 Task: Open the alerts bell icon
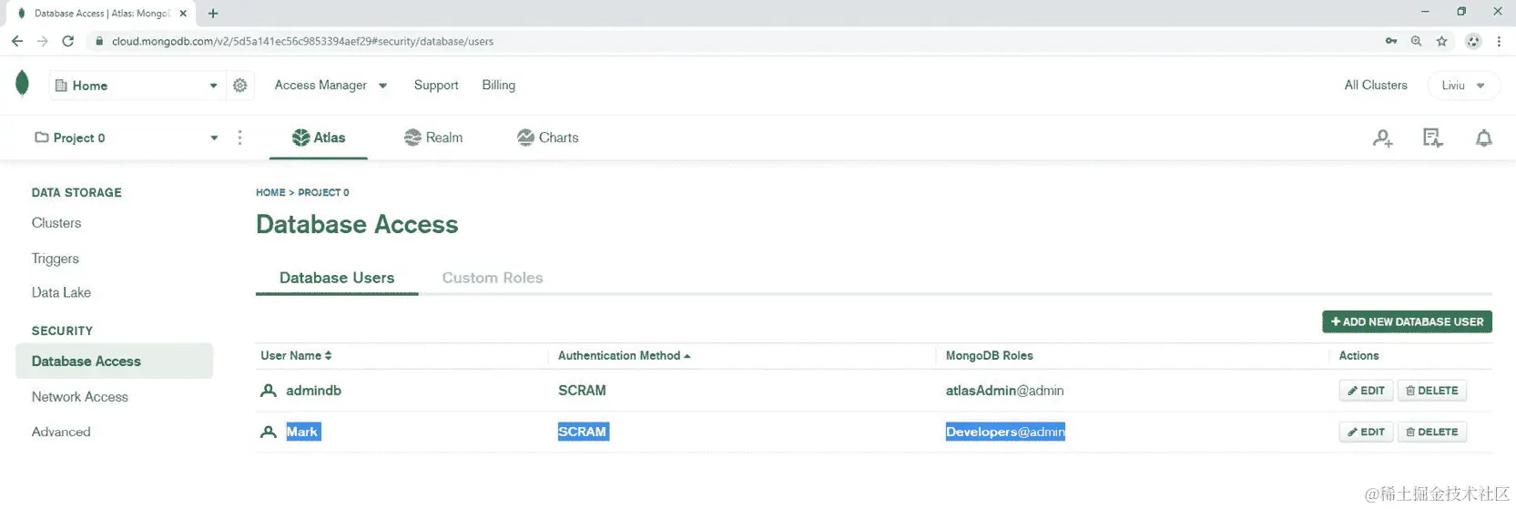click(x=1484, y=138)
